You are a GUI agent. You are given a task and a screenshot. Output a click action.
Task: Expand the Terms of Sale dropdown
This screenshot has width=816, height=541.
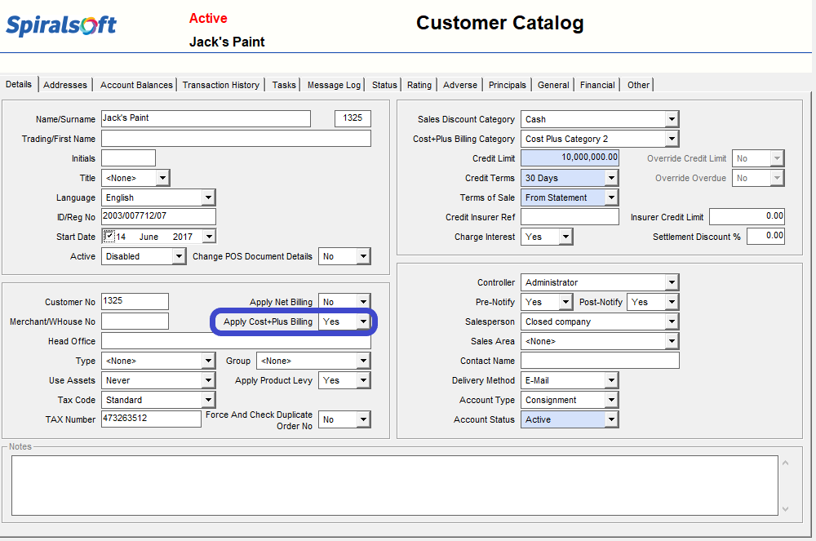611,197
